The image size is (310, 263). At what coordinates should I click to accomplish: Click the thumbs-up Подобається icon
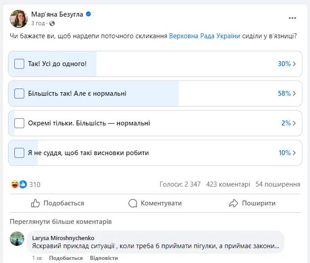pos(35,203)
